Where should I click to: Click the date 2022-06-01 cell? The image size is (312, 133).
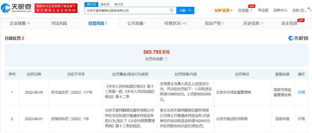point(34,119)
